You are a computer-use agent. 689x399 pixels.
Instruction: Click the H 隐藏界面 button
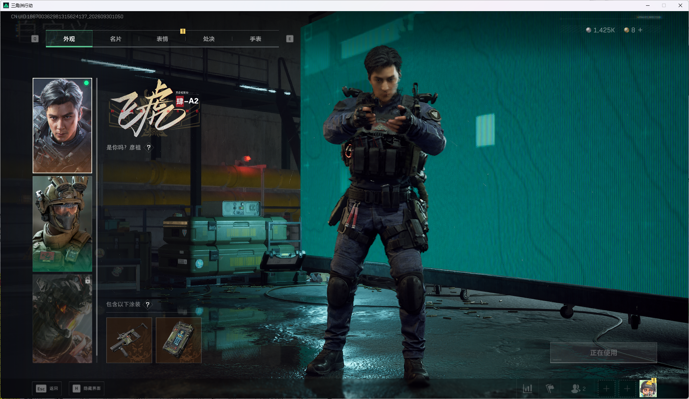coord(86,389)
